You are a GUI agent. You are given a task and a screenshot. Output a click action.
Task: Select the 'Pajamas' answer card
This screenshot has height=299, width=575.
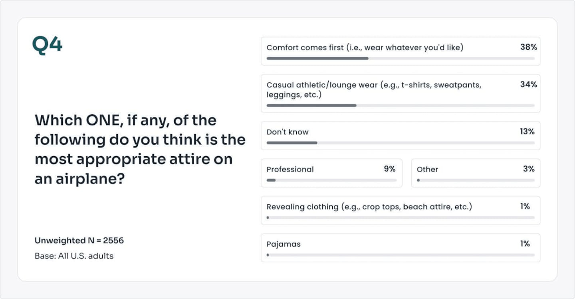401,248
